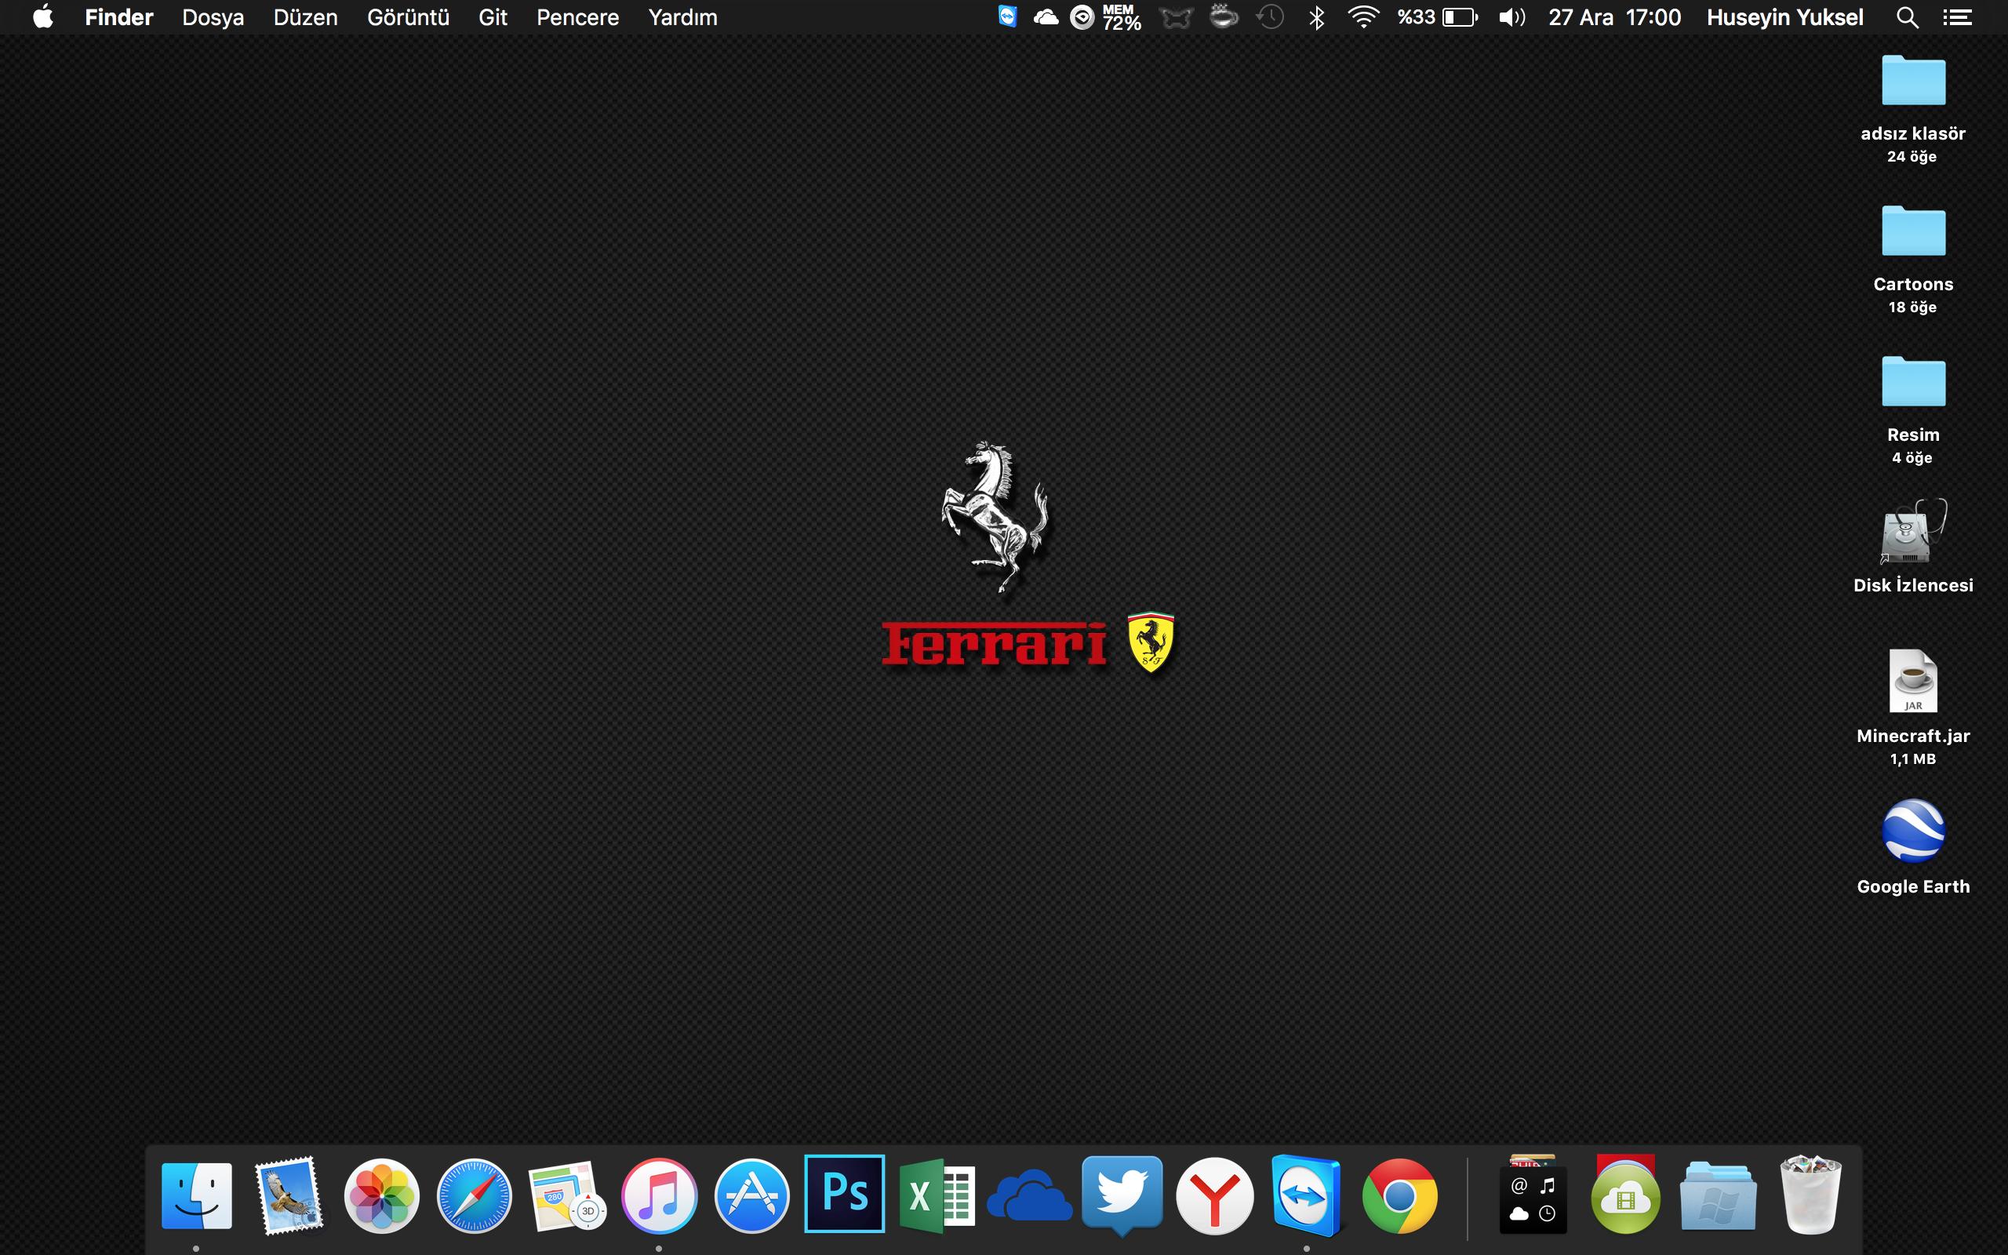Open the Düzen menu

point(305,17)
